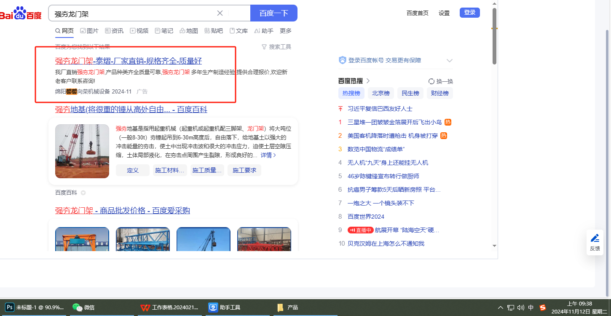Toggle the 中 input language indicator
This screenshot has width=611, height=316.
click(531, 308)
